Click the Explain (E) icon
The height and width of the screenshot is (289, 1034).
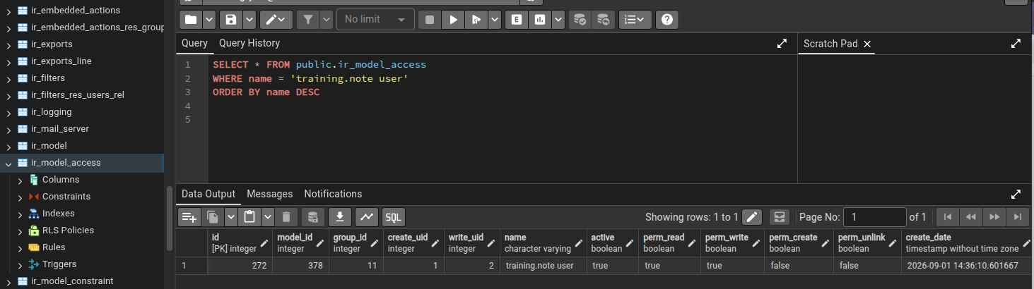coord(517,20)
